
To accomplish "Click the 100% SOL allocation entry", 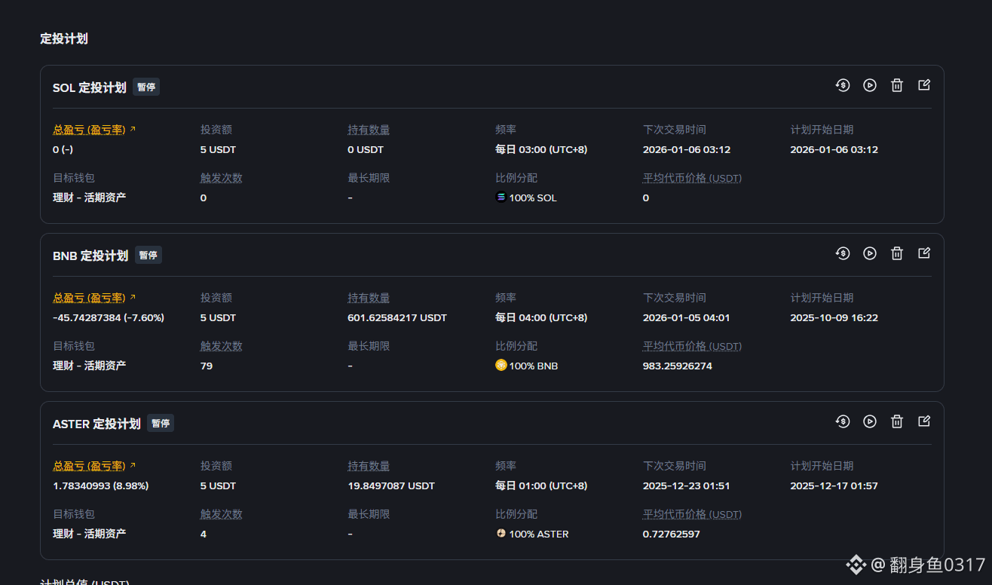I will [x=526, y=198].
